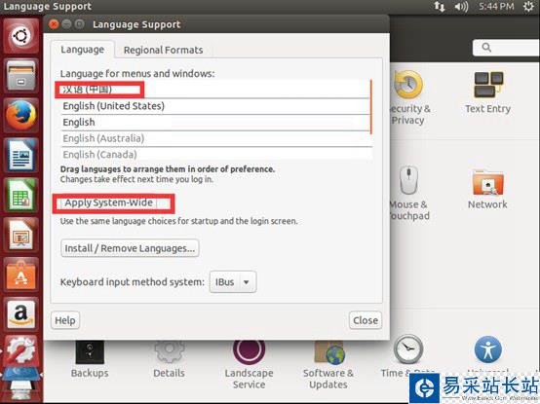Select English (Australia) language row
The image size is (540, 404).
(215, 138)
